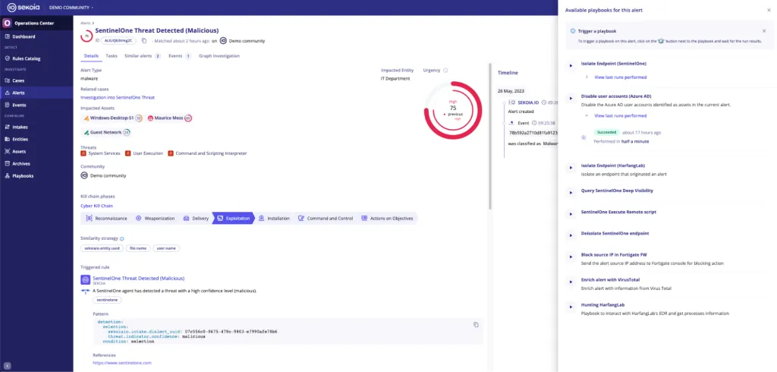777x372 pixels.
Task: Select the Actions on Objectives phase
Action: (x=388, y=218)
